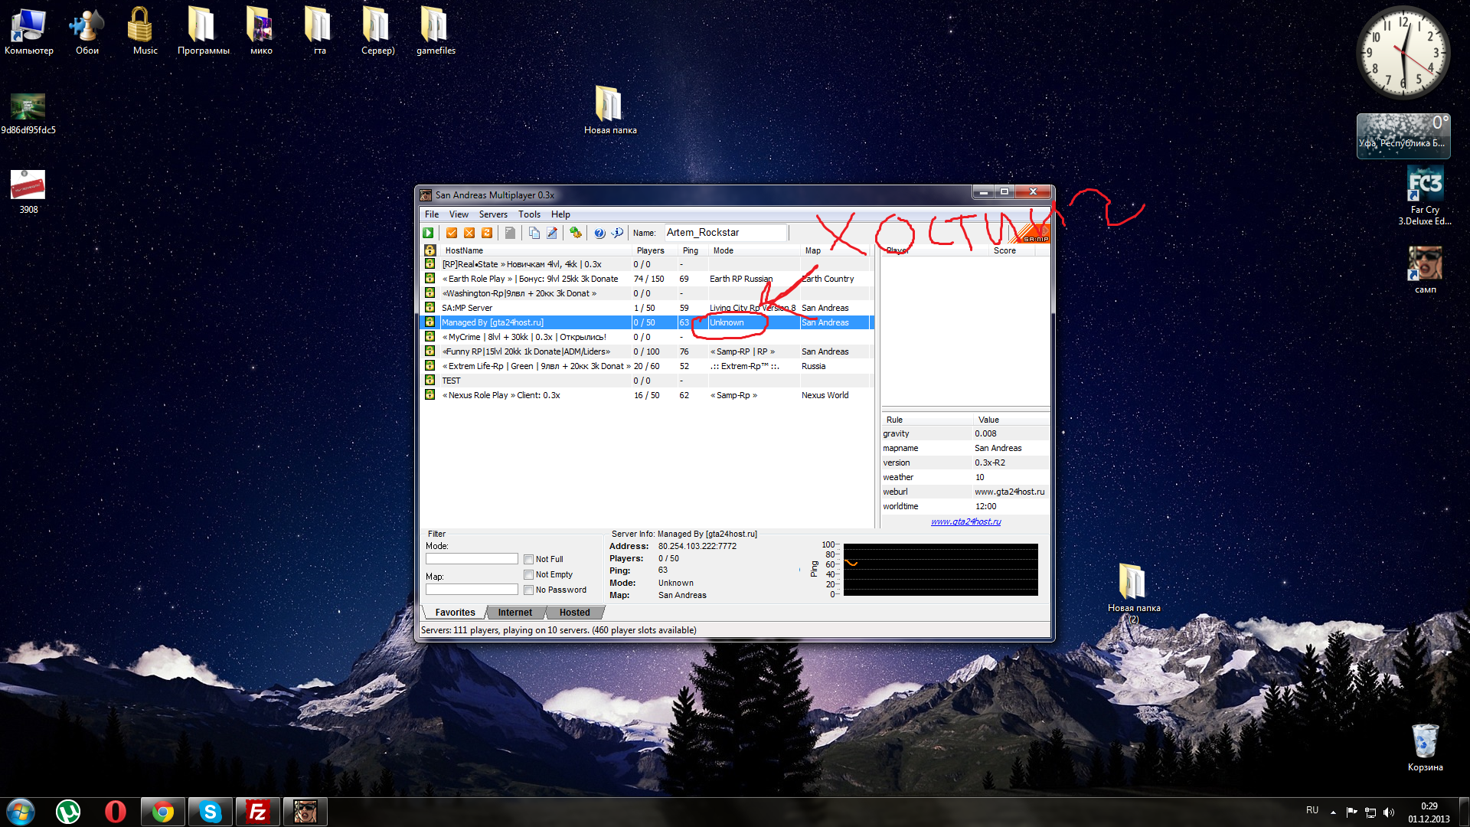Click lock icon of Nexus Role Play row
1470x827 pixels.
[x=430, y=395]
